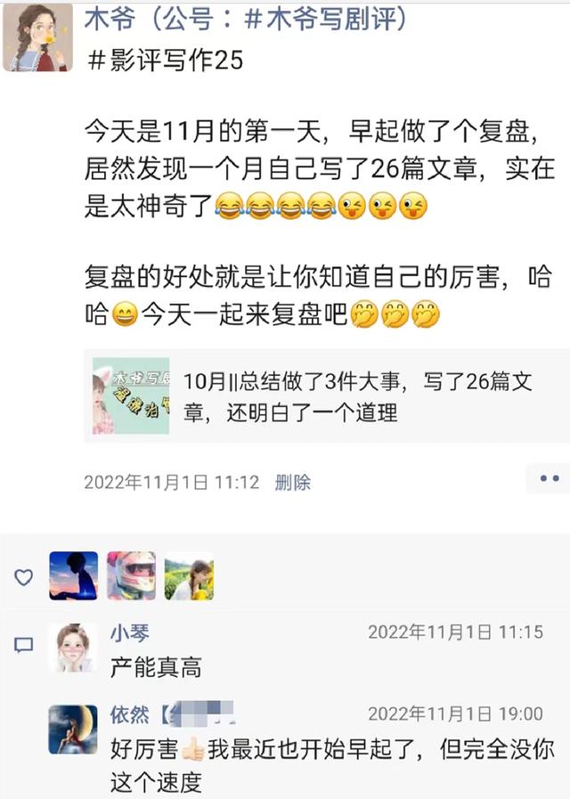Open first liker's silhouette avatar
Screen dimensions: 570x799
tap(73, 575)
